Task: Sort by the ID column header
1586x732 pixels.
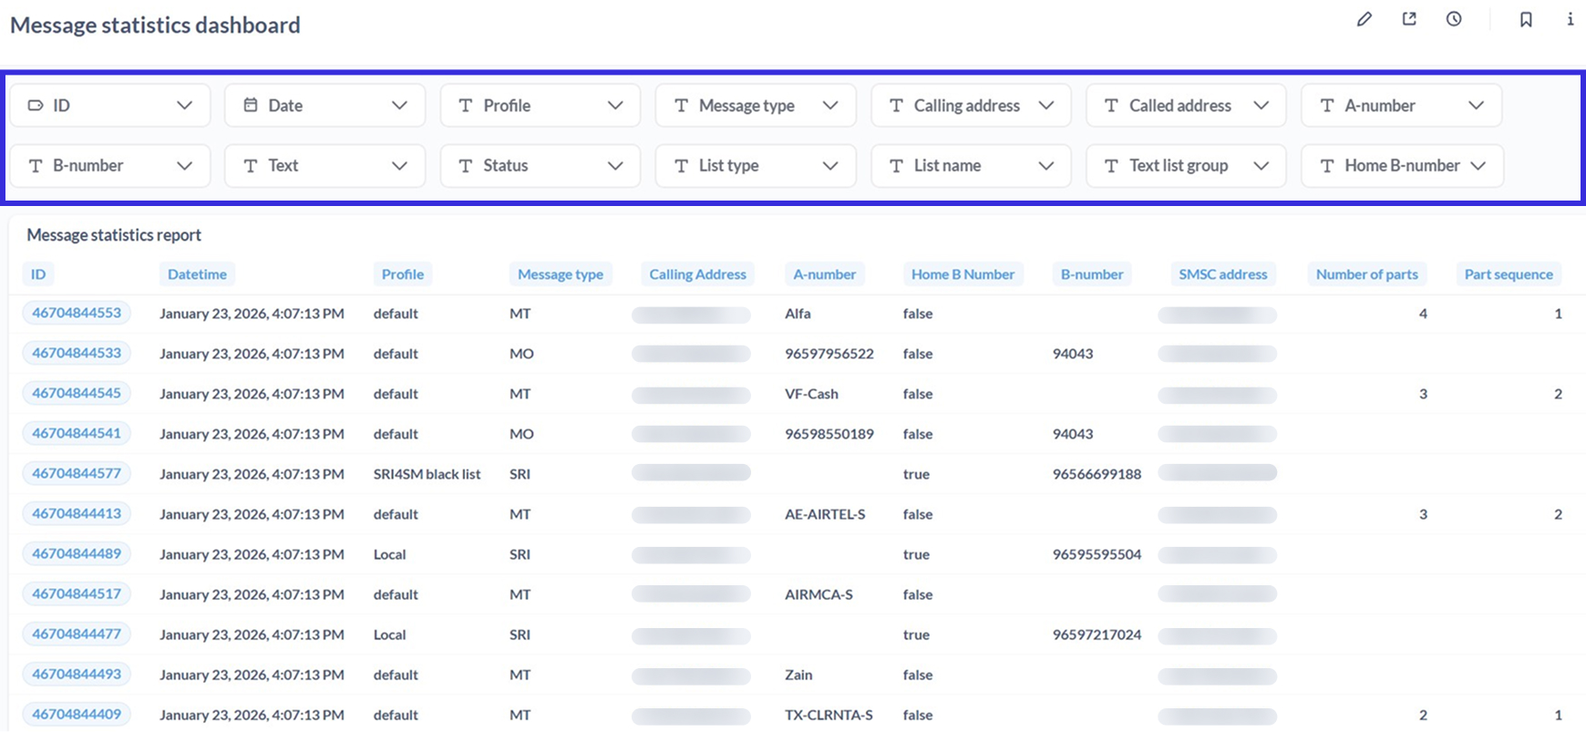Action: coord(38,274)
